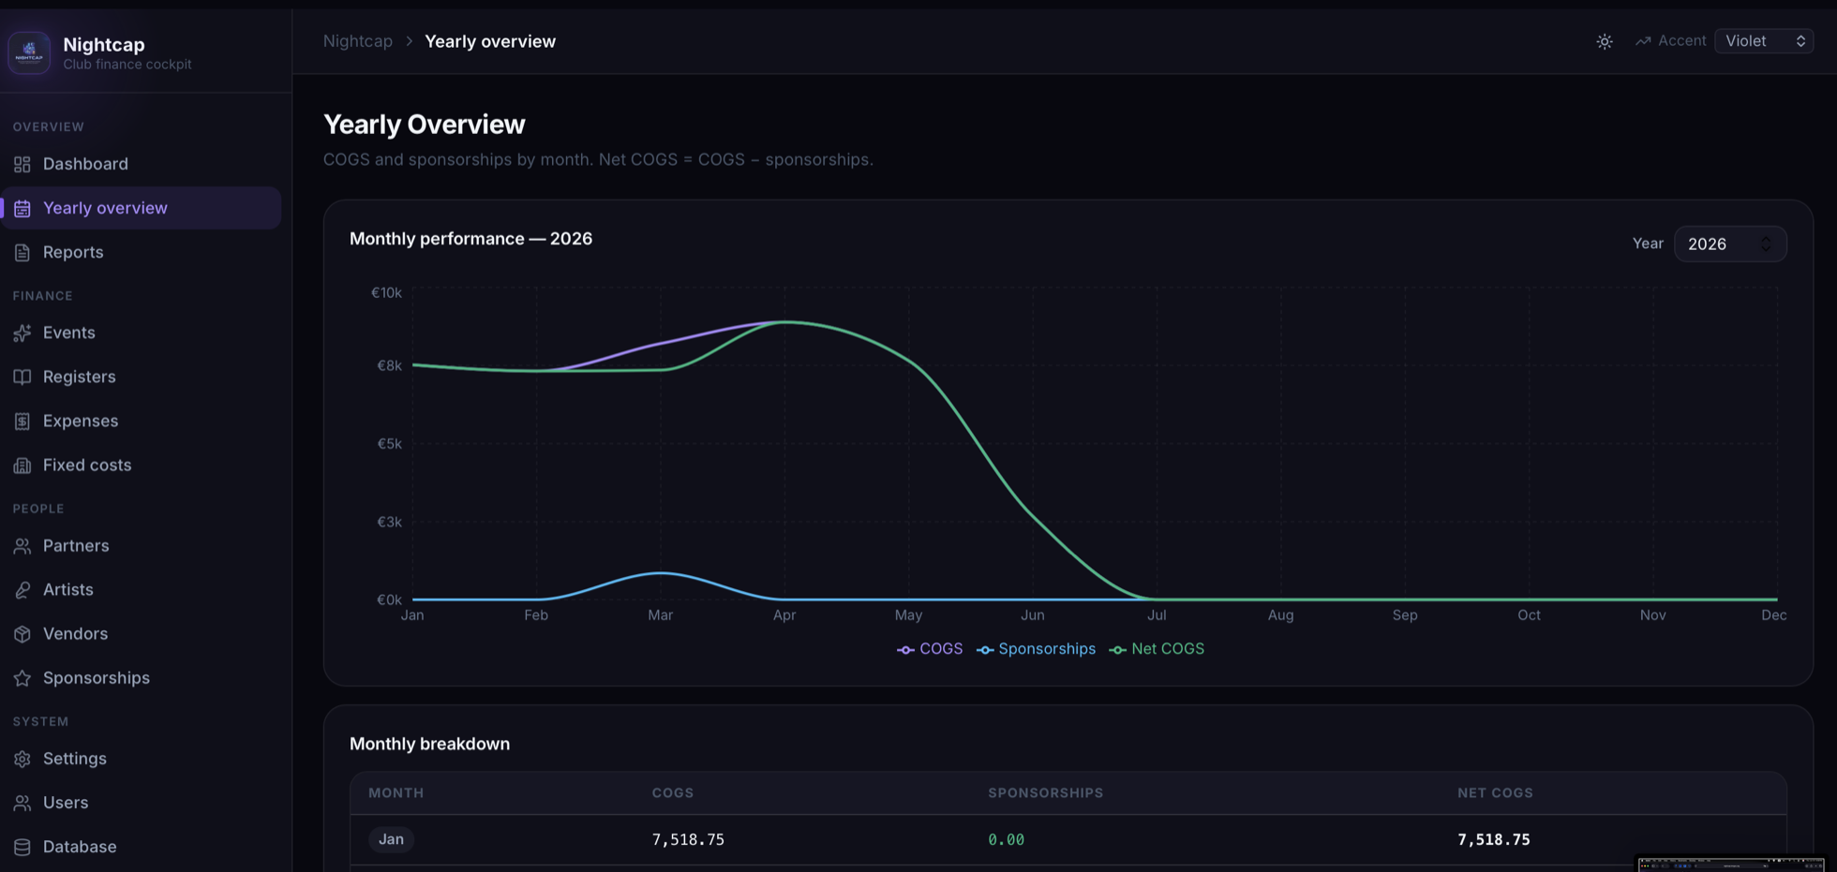Screen dimensions: 1837x872
Task: Click the Fixed costs building icon
Action: point(22,465)
